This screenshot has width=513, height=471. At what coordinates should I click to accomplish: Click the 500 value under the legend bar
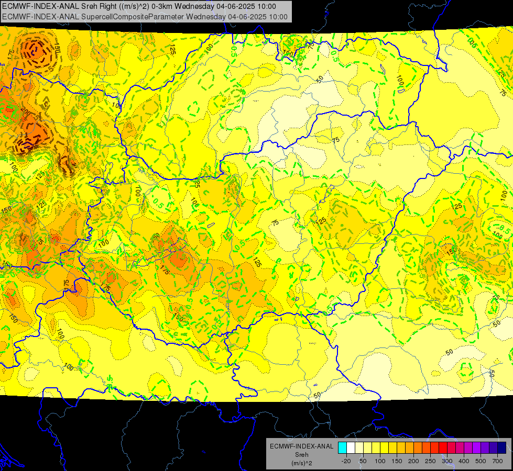tap(481, 461)
